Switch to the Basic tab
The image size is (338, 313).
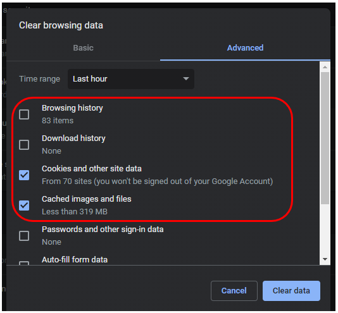coord(83,48)
